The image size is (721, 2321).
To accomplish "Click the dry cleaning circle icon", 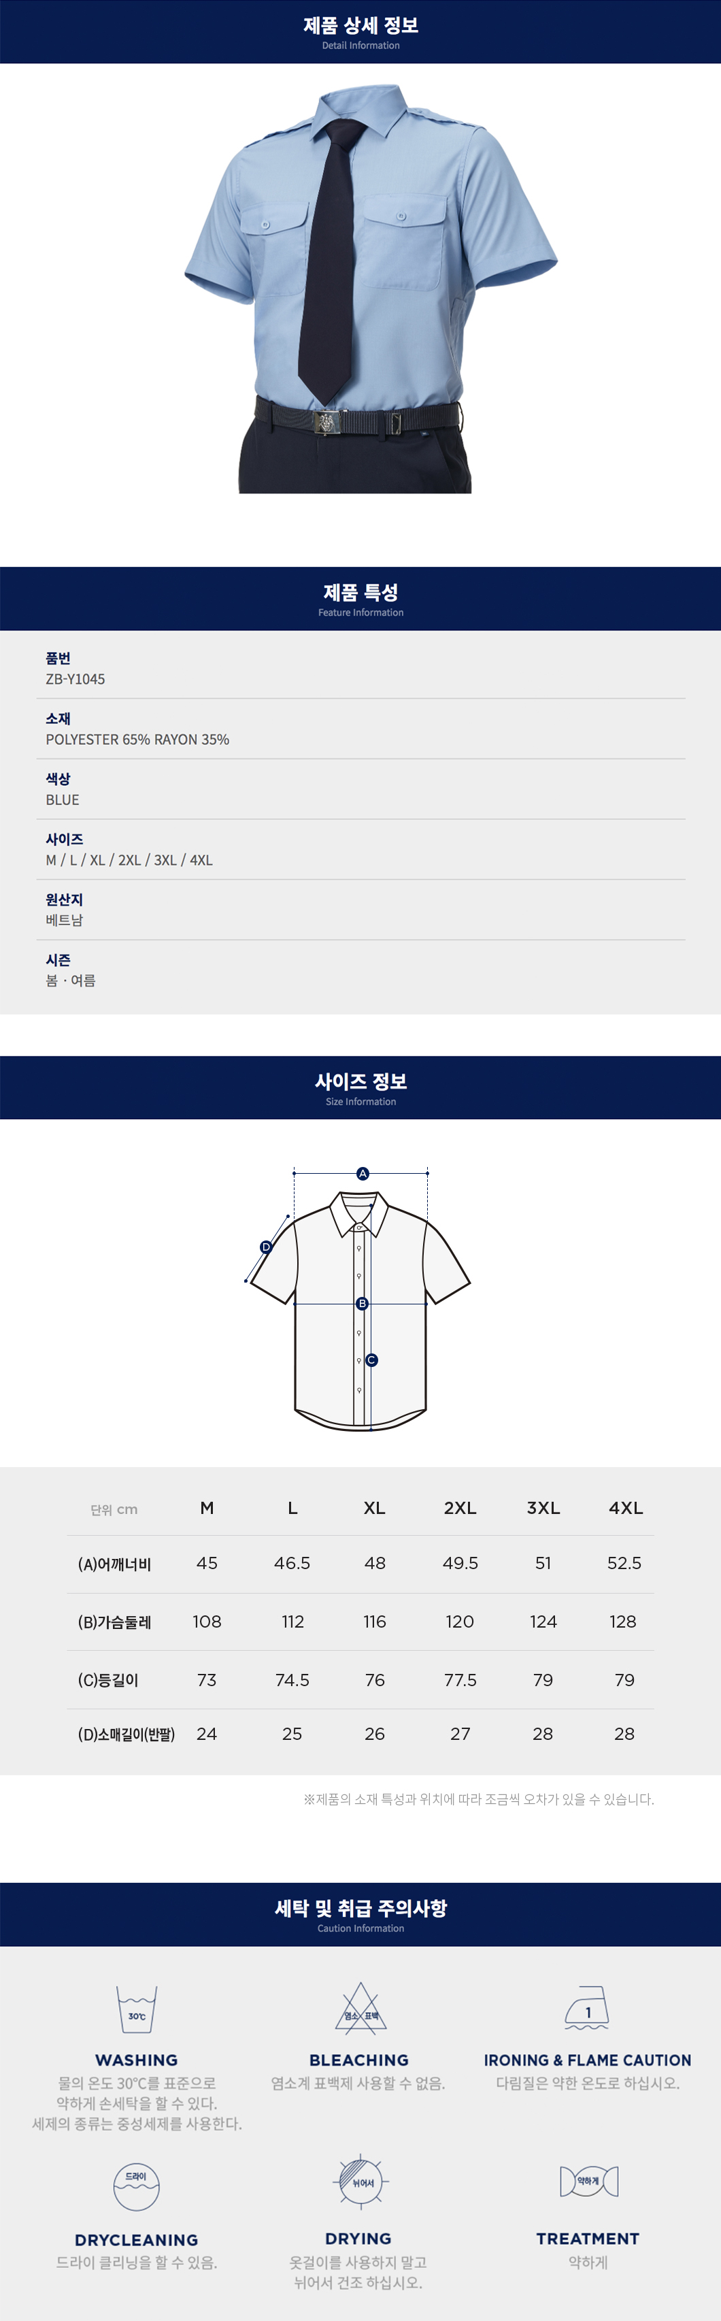I will [x=137, y=2186].
